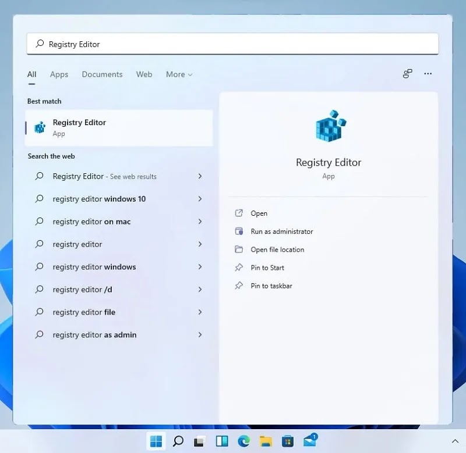The height and width of the screenshot is (453, 466).
Task: Open the three-dot options menu
Action: 428,74
